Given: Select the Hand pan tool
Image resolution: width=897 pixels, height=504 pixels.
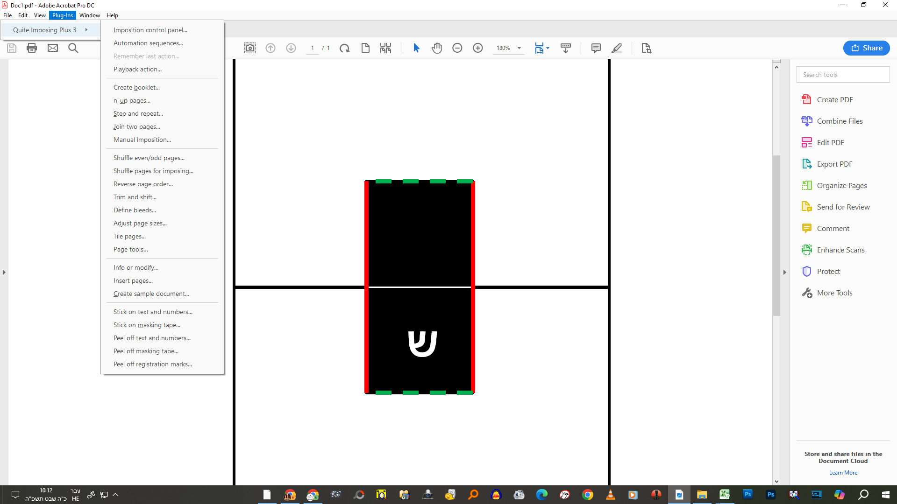Looking at the screenshot, I should 437,48.
